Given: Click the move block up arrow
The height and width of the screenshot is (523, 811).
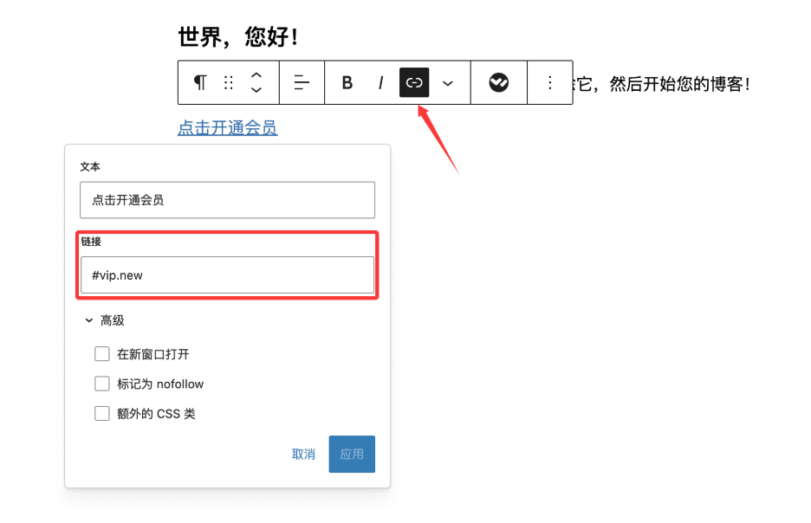Looking at the screenshot, I should pyautogui.click(x=256, y=76).
